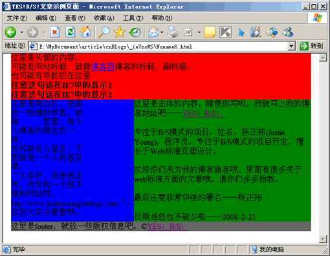This screenshot has width=330, height=256.
Task: Open the 帮助(H) menu
Action: pyautogui.click(x=162, y=18)
